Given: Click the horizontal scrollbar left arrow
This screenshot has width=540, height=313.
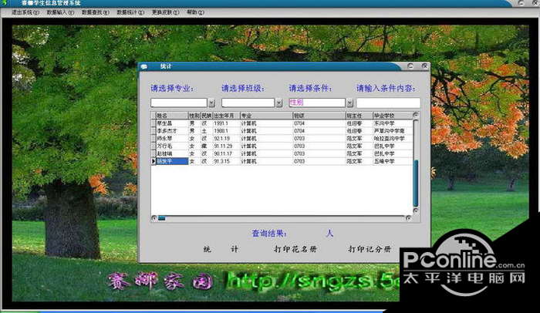Looking at the screenshot, I should 154,218.
